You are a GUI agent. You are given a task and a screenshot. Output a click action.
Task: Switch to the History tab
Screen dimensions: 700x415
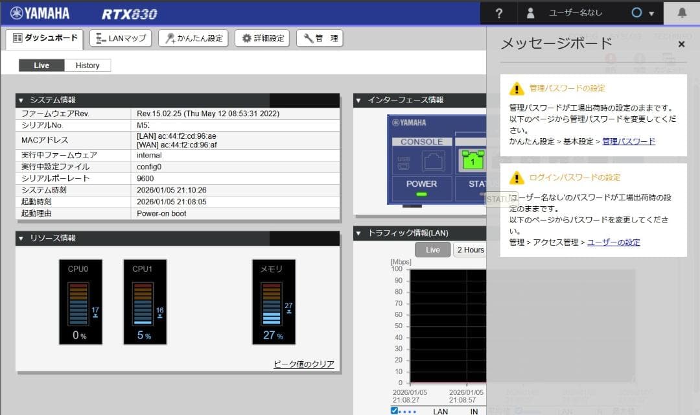88,65
